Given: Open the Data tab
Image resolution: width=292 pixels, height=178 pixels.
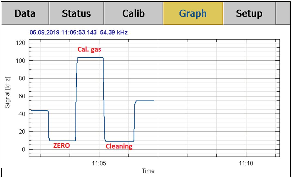Looking at the screenshot, I should tap(25, 14).
